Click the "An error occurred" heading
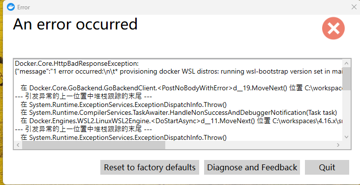This screenshot has width=360, height=185. (x=75, y=24)
